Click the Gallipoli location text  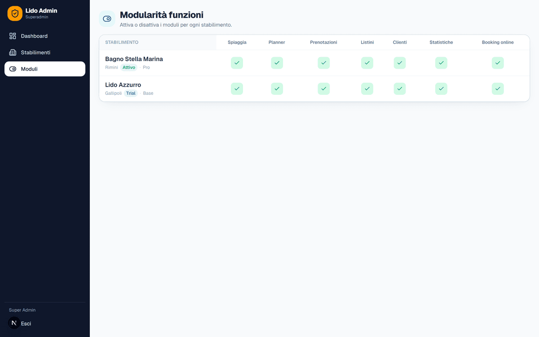pos(113,93)
